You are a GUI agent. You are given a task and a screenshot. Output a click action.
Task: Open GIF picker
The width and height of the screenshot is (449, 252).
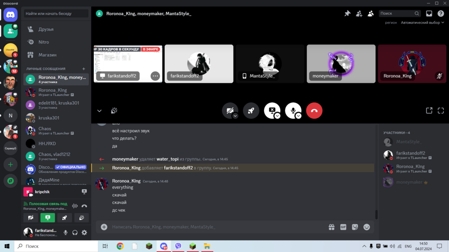[x=343, y=227]
